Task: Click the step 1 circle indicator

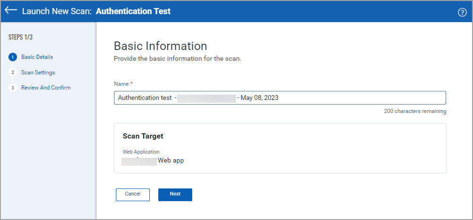Action: pyautogui.click(x=13, y=57)
